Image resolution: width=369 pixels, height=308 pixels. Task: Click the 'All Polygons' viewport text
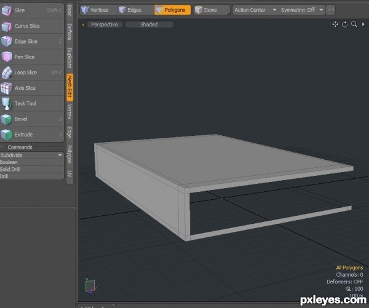(349, 267)
